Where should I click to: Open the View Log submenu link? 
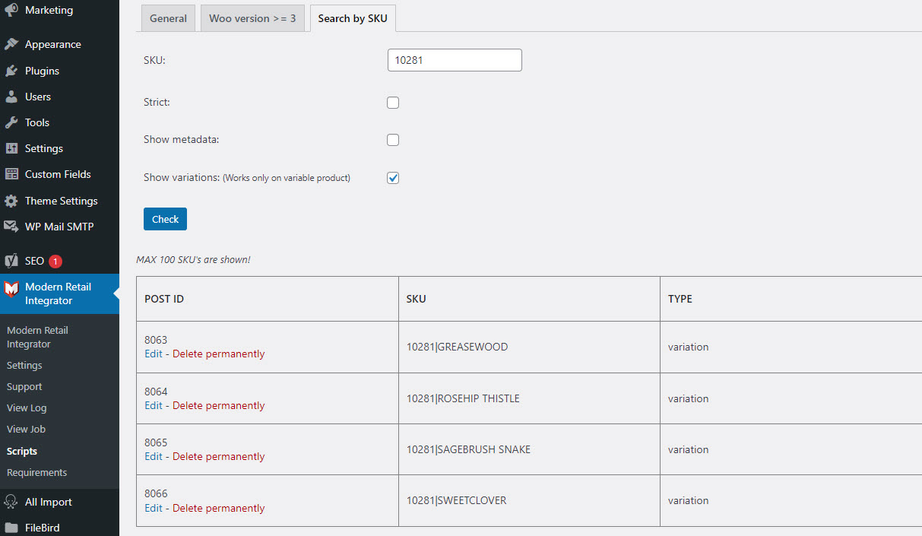click(x=27, y=408)
